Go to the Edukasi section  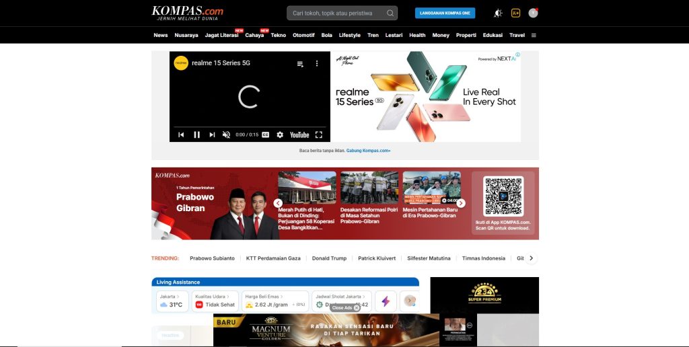pos(493,35)
